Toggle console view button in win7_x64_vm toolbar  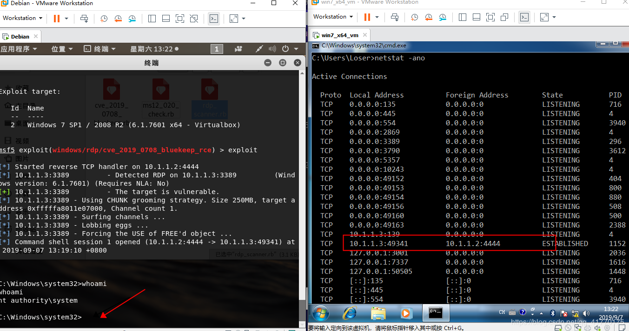point(524,17)
